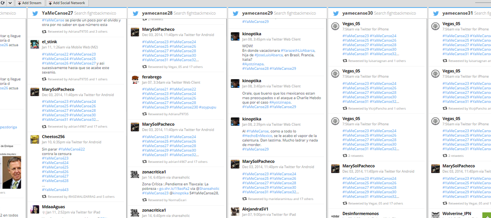Open Wolverine_IPN's avatar
This screenshot has height=218, width=491.
tap(435, 215)
